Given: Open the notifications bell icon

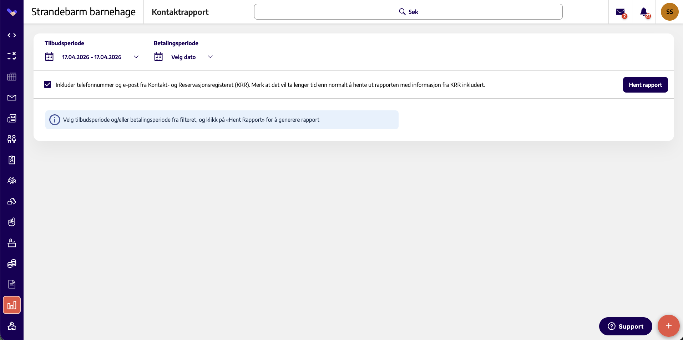Looking at the screenshot, I should [644, 12].
